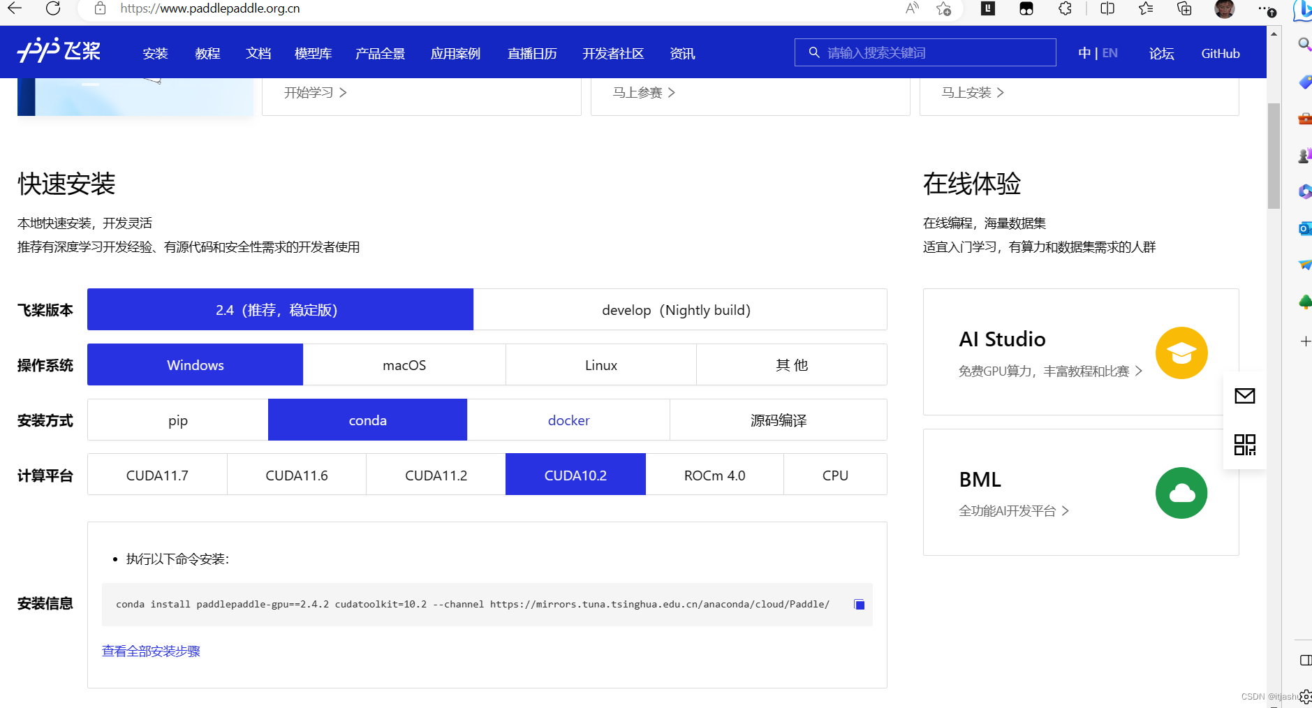Select docker install method
This screenshot has height=708, width=1312.
point(568,420)
